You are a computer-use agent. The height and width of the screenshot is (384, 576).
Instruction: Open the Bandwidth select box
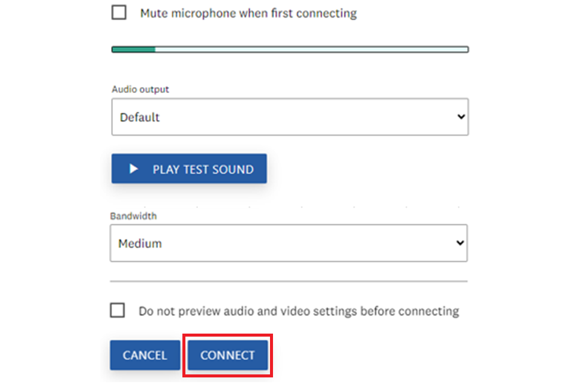(288, 244)
